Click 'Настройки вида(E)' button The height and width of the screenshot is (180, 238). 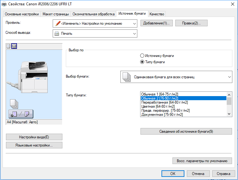[34, 137]
